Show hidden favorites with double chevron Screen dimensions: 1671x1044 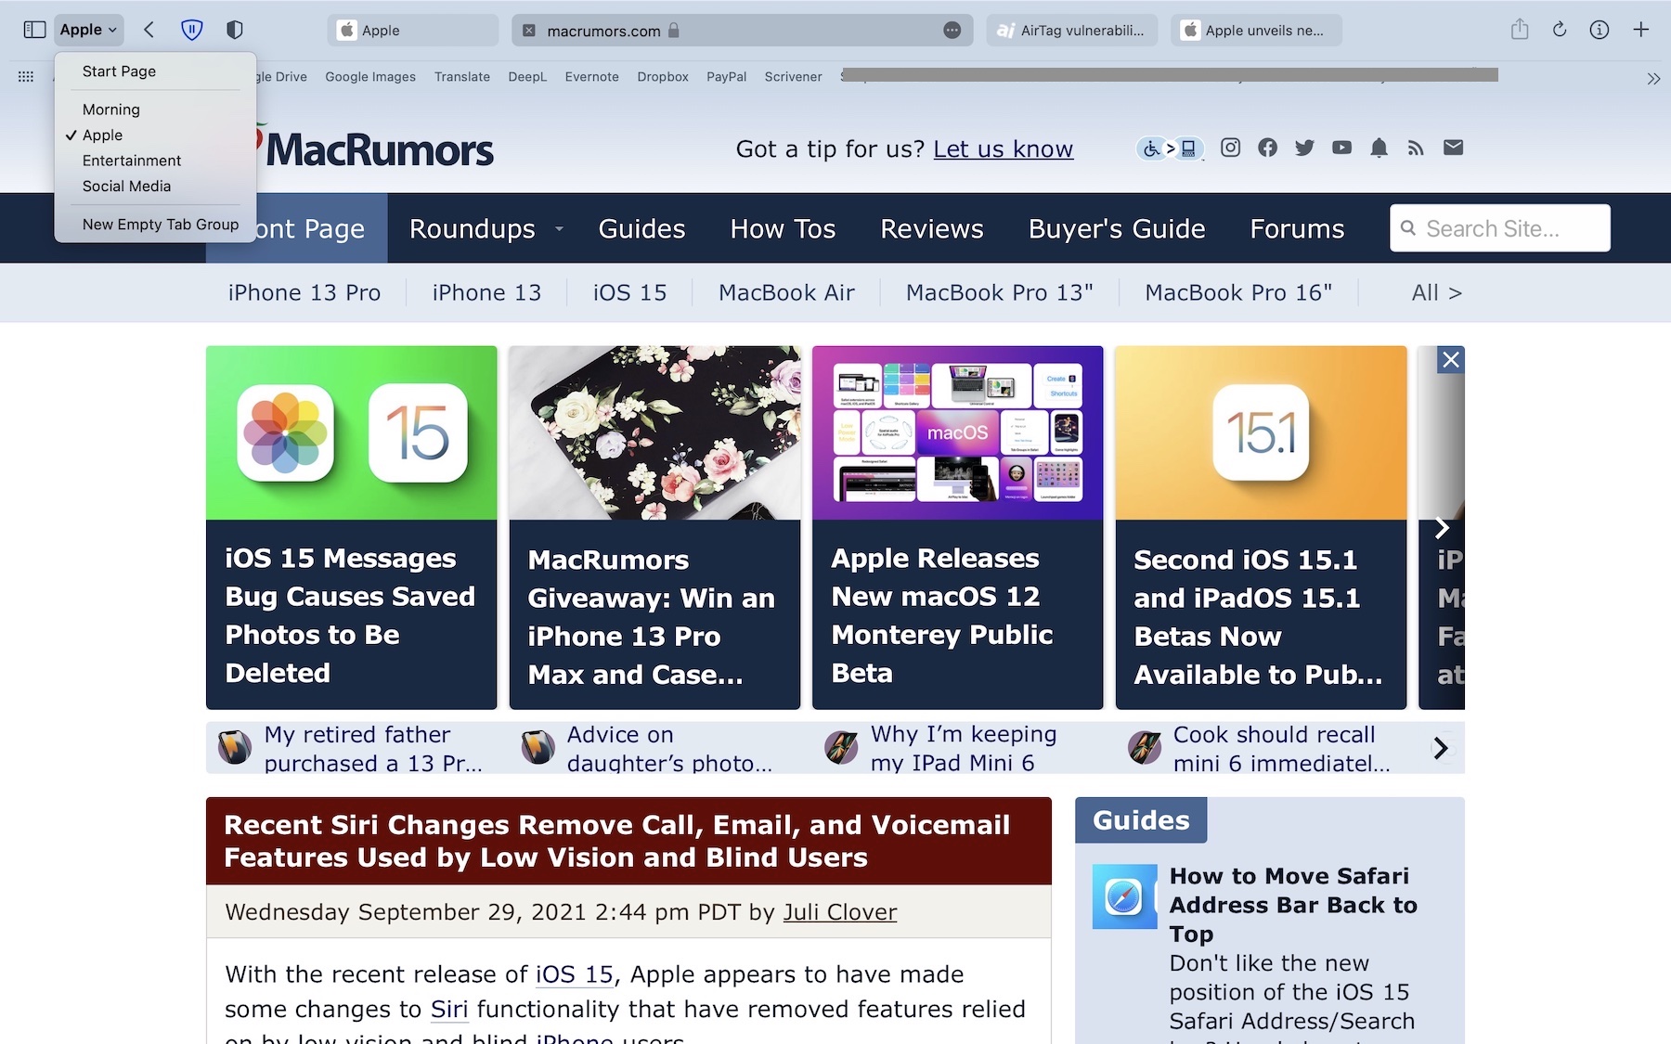(x=1653, y=78)
